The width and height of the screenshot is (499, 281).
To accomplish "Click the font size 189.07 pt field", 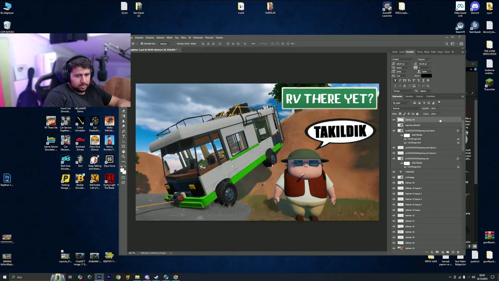I will 402,64.
